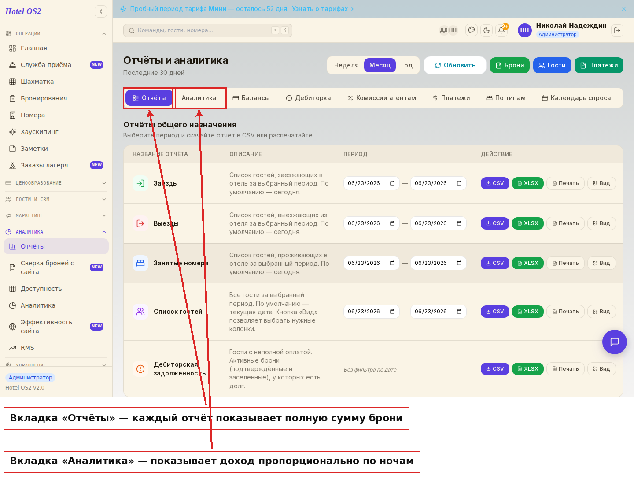Click the Заезды report arrow icon

[140, 183]
